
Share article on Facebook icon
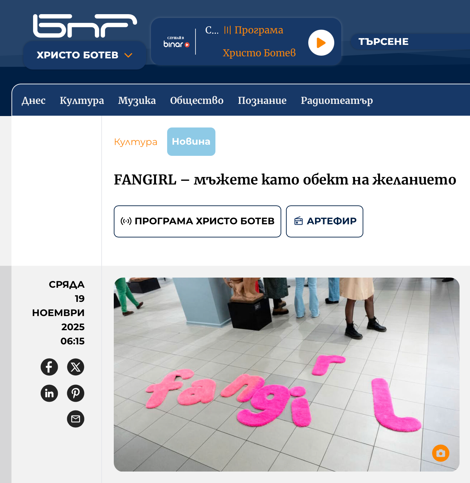pos(49,367)
